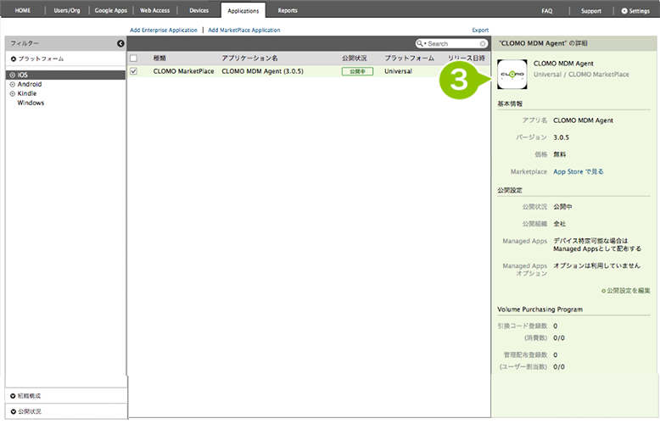Screen dimensions: 660x424
Task: Open the Devices tab
Action: [x=199, y=10]
